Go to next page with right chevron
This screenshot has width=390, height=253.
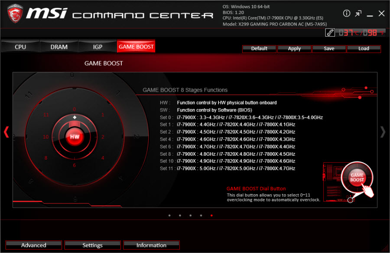point(383,132)
